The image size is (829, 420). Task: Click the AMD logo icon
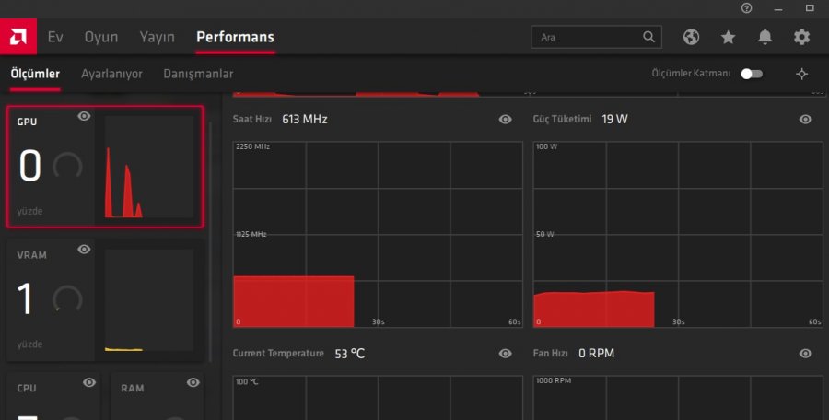18,37
